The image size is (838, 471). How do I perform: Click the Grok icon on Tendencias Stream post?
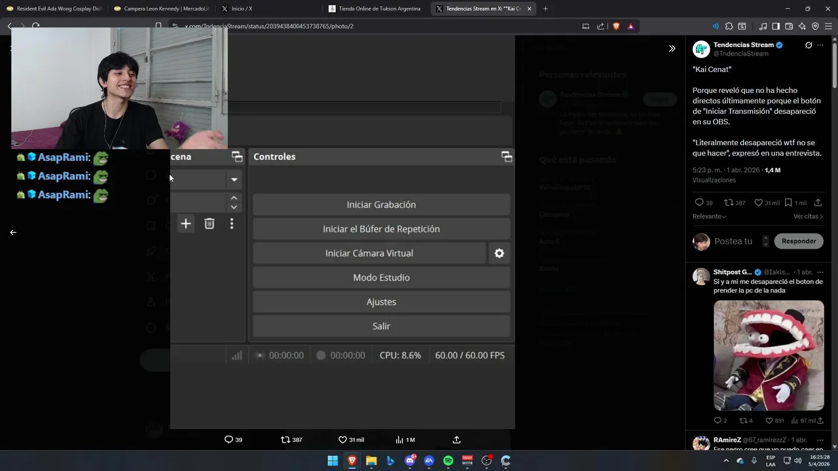pyautogui.click(x=809, y=45)
